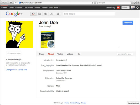Open the Games icon in Google+ toolbar
Viewport: 140px width, 105px height.
[x=58, y=14]
